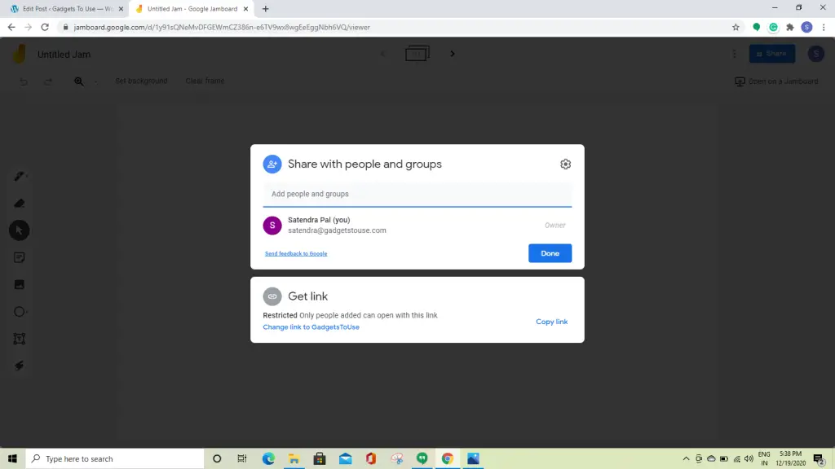835x469 pixels.
Task: Open the Add image tool
Action: tap(20, 284)
